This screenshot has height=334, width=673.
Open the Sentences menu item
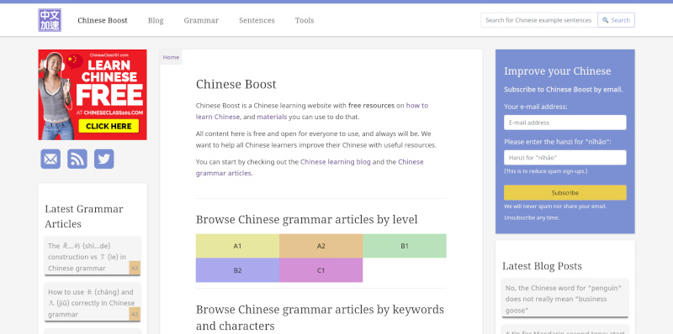(257, 20)
